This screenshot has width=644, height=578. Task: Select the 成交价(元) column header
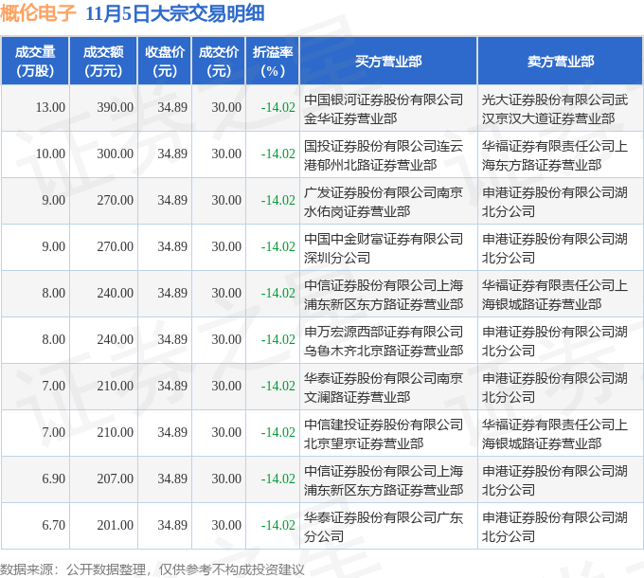click(219, 62)
